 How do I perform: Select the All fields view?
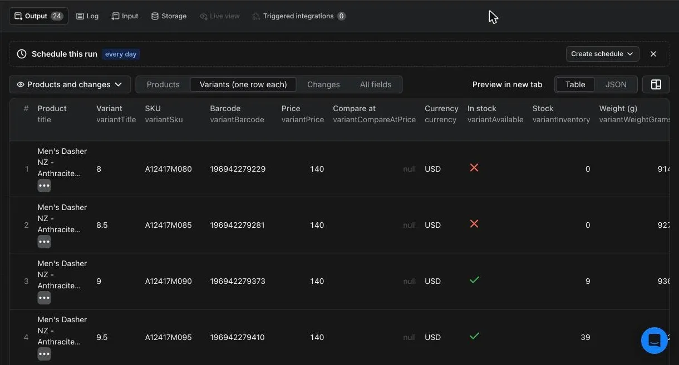[x=376, y=84]
